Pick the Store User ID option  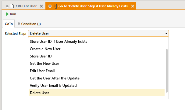97,56
